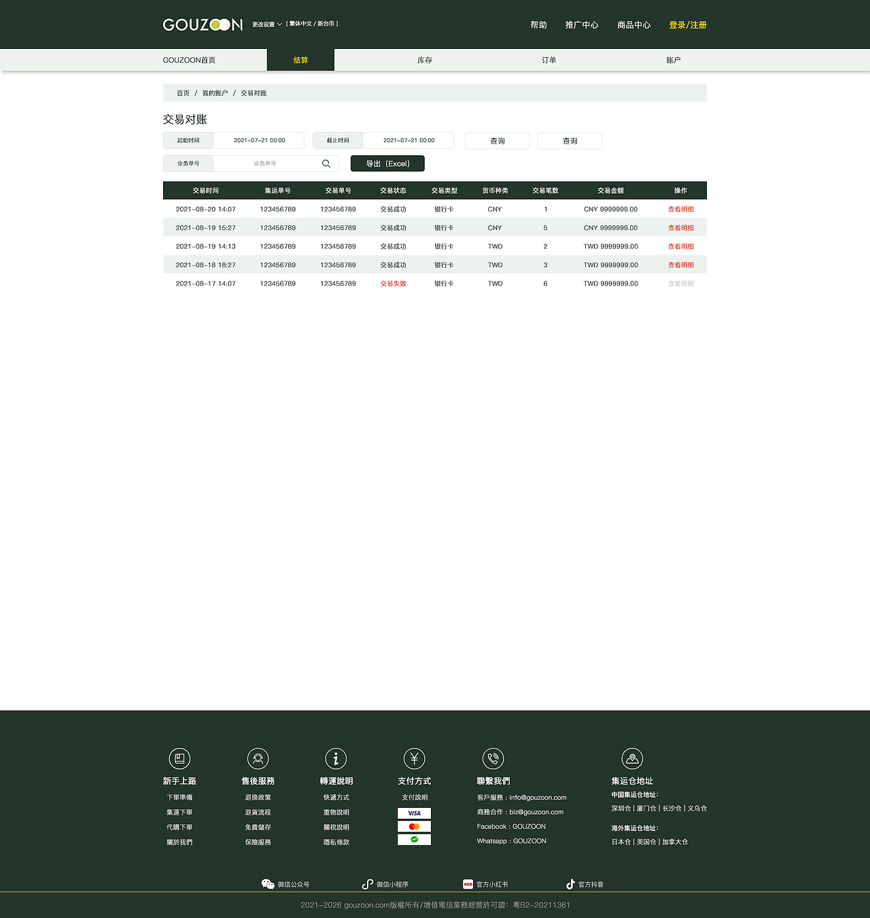
Task: Click the 深圳仓 warehouse link
Action: (x=621, y=808)
